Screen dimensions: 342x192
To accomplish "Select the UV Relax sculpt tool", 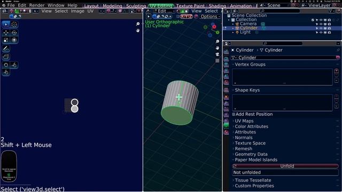I will pyautogui.click(x=14, y=65).
